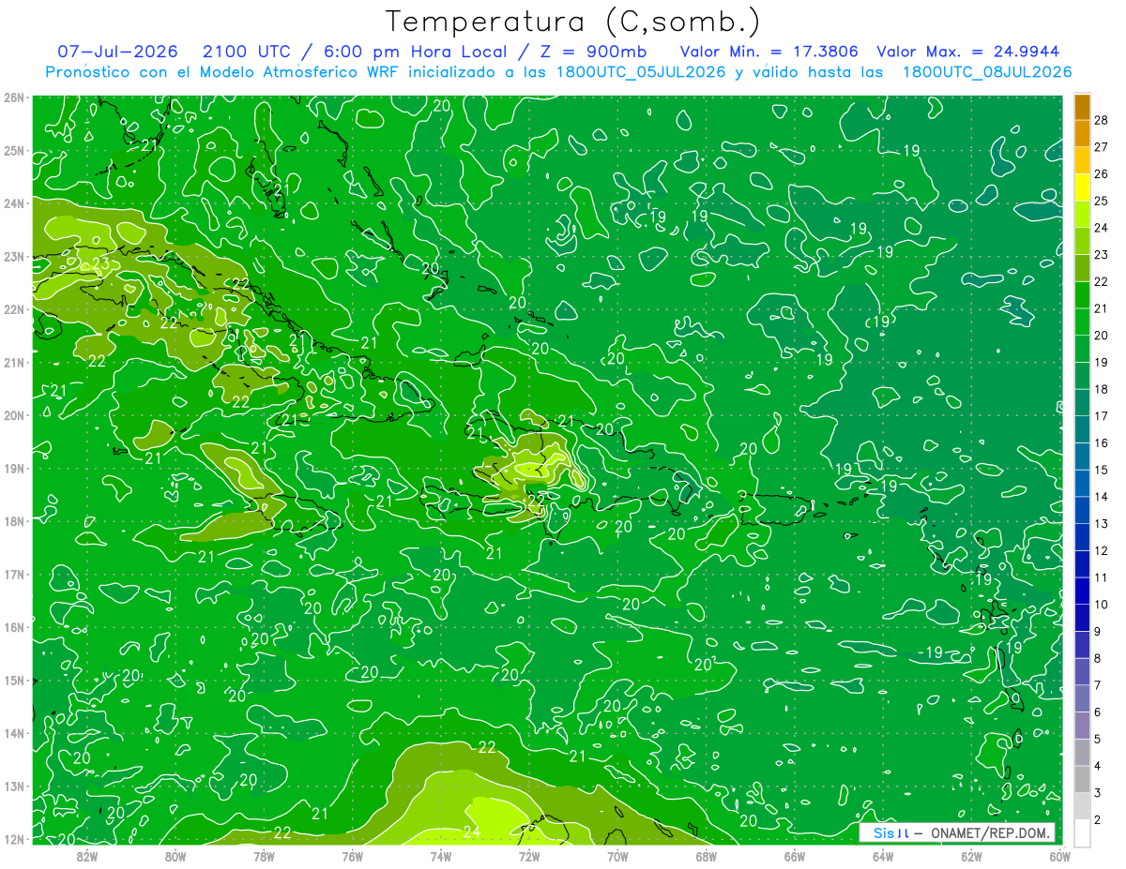Click the '18N' latitude axis label
The height and width of the screenshot is (869, 1126).
tap(13, 521)
